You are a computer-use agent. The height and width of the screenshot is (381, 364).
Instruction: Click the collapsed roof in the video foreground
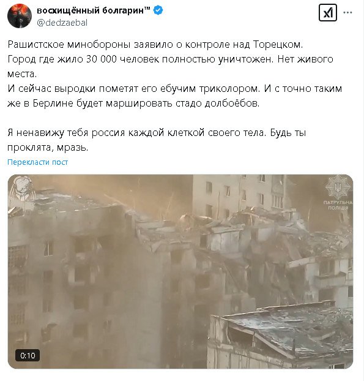coord(281,335)
